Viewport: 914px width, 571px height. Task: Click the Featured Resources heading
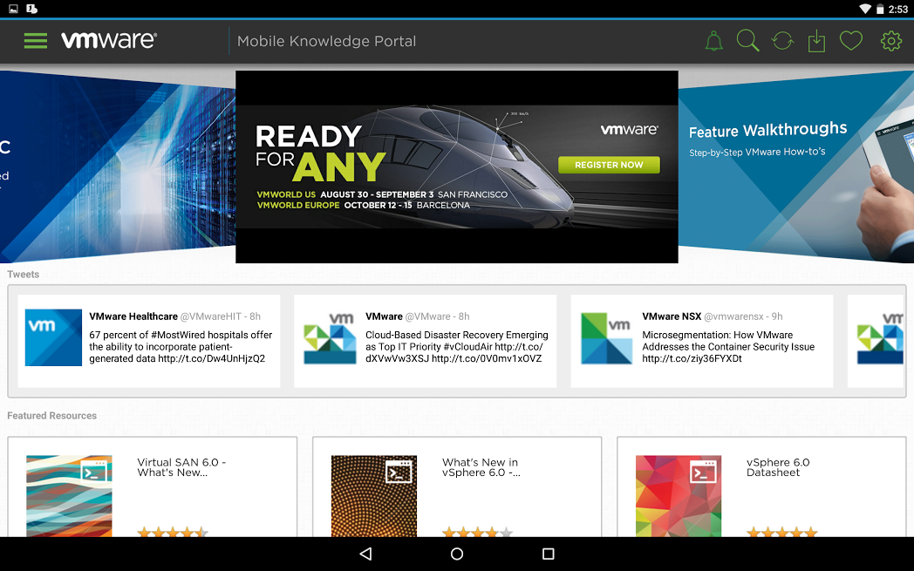click(51, 416)
